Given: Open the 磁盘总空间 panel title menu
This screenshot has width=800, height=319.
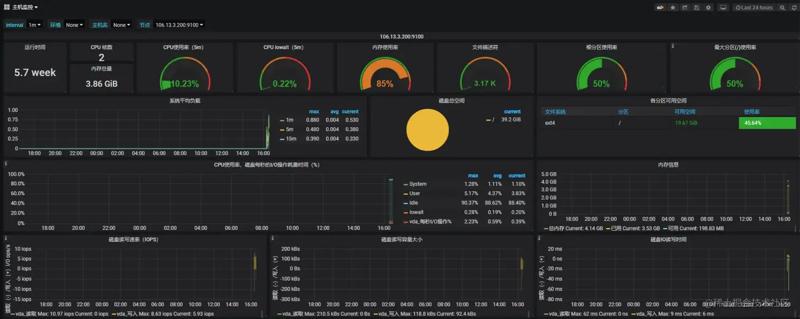Looking at the screenshot, I should click(451, 100).
